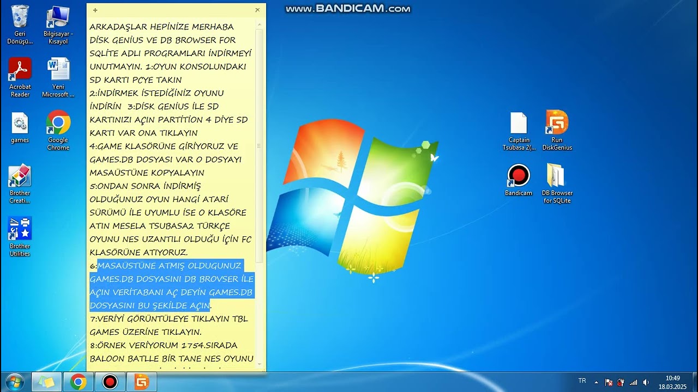Click the note line '2:İNDİRMEK İSTEDİĞİNİZ OYUNU'
698x392 pixels.
157,93
